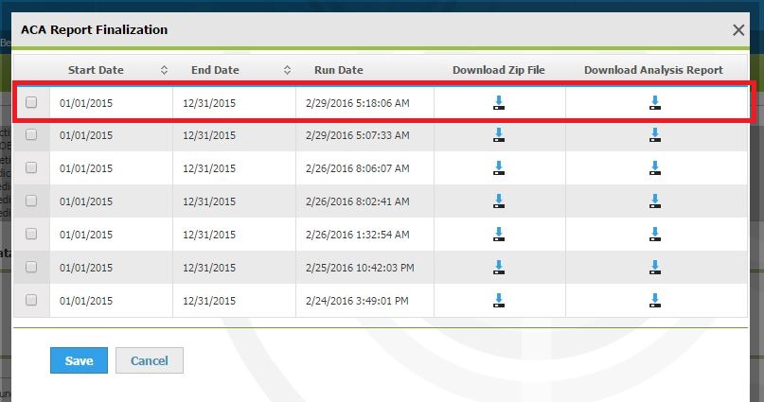This screenshot has width=764, height=402.
Task: Sort by End Date using the sort arrows
Action: pos(287,70)
